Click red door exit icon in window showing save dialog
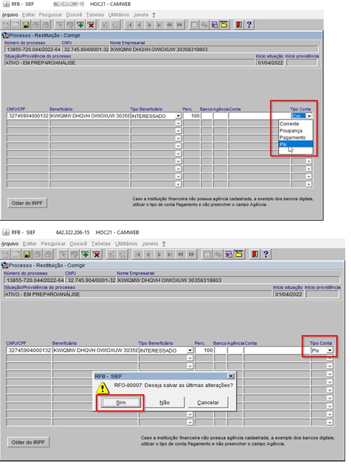Screen dimensions: 351x464 pyautogui.click(x=255, y=254)
